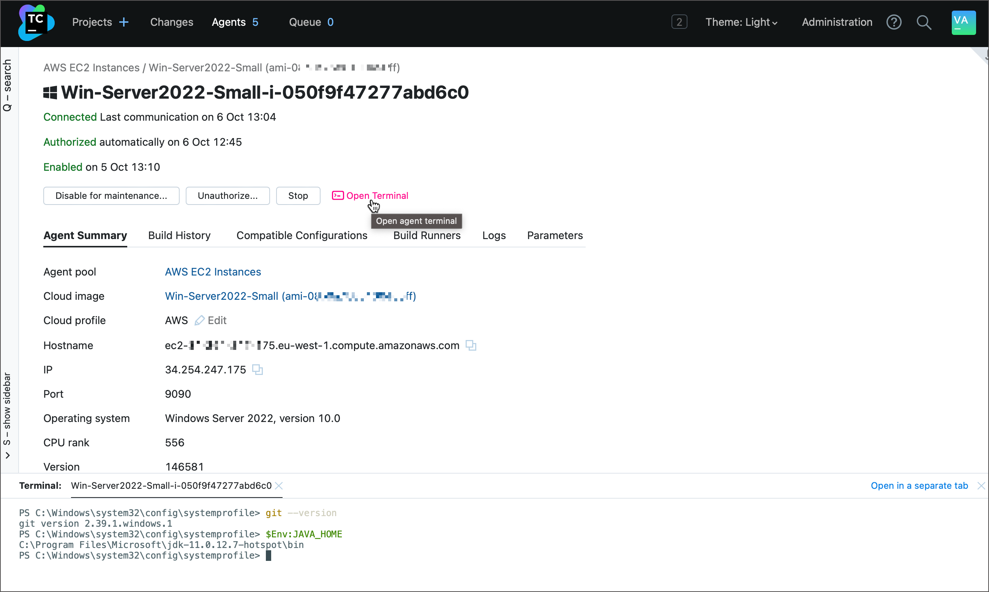
Task: Open the Changes menu
Action: pyautogui.click(x=171, y=22)
